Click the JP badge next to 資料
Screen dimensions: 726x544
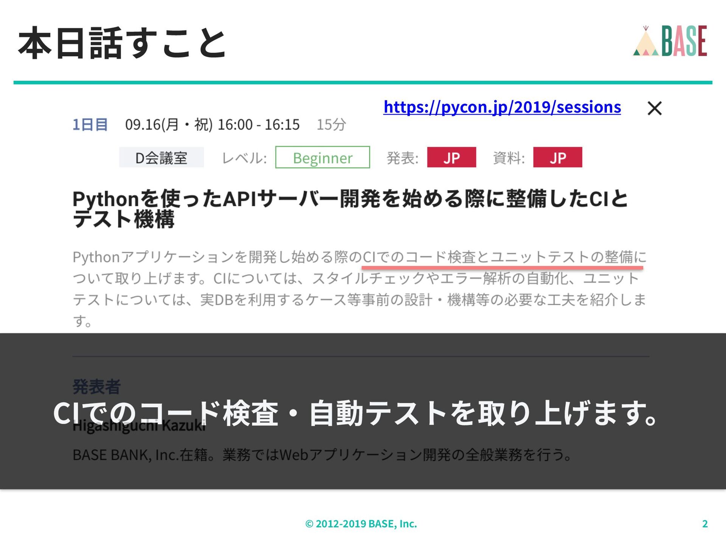557,158
